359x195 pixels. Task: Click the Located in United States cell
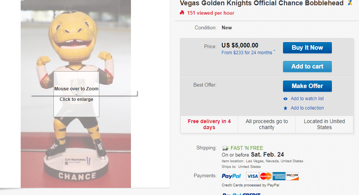(324, 124)
